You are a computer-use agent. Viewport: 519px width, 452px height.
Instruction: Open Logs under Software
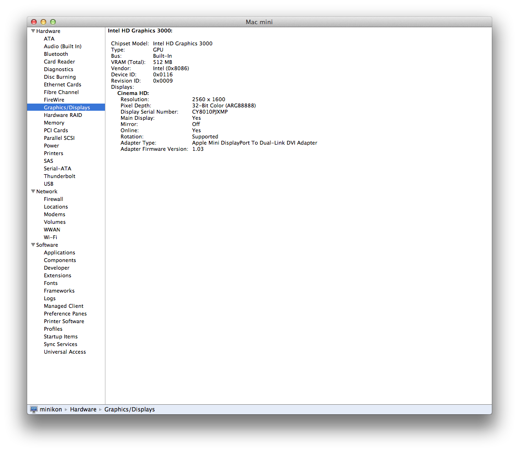point(50,298)
